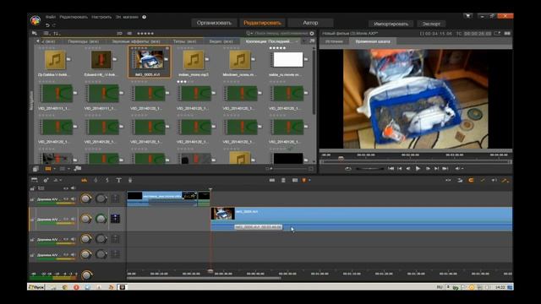This screenshot has height=304, width=541.
Task: Click the language indicator in the system tray
Action: (x=440, y=287)
